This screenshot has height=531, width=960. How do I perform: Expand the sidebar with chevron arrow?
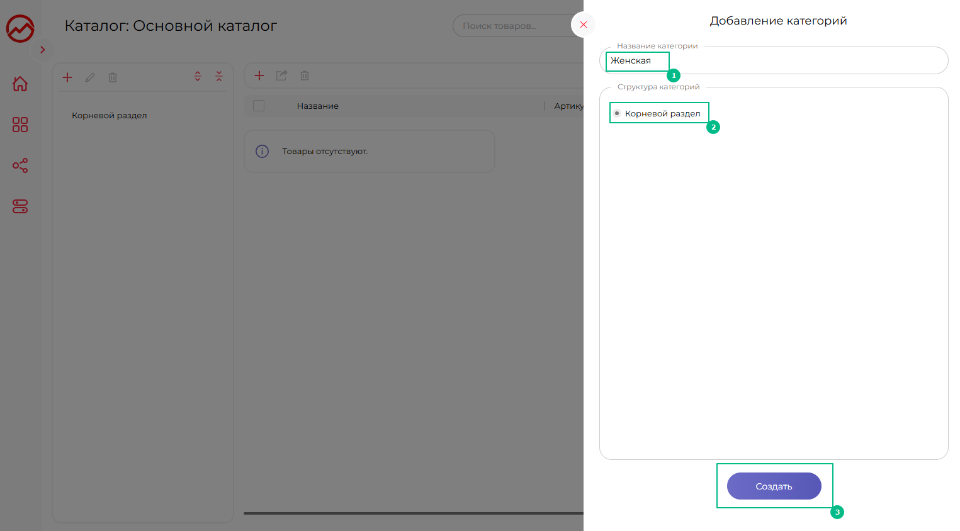43,50
